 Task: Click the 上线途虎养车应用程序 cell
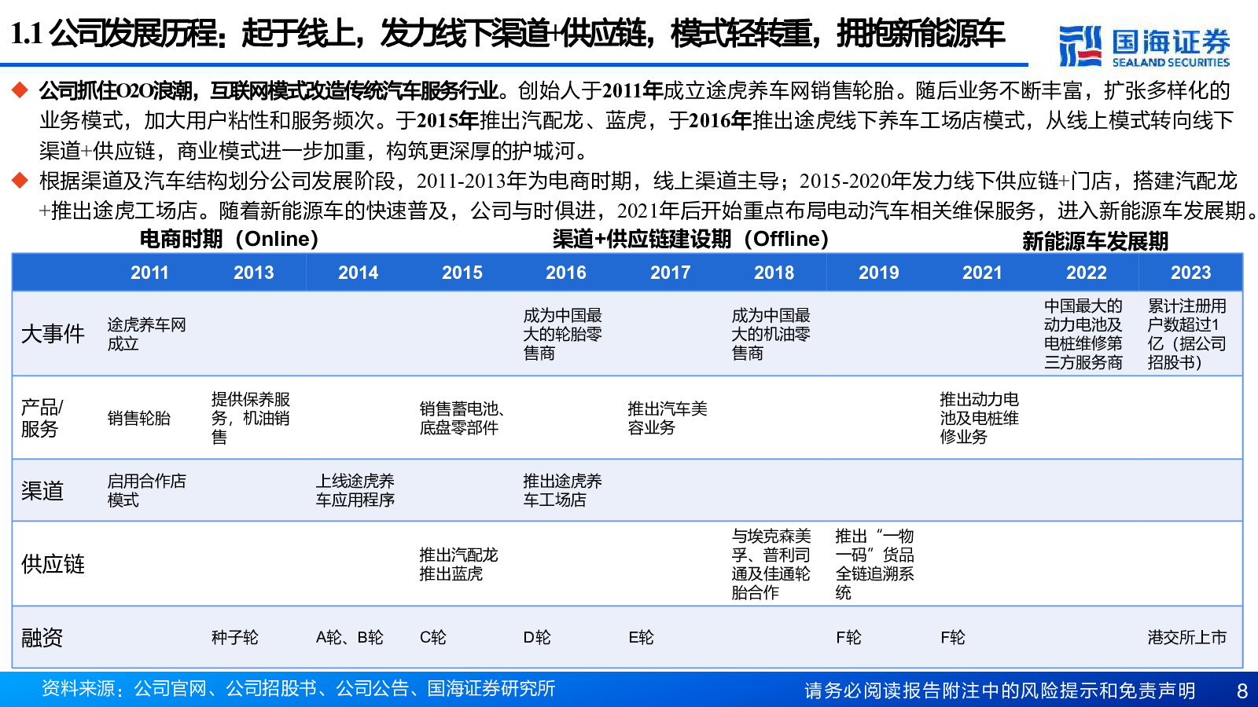pos(355,490)
